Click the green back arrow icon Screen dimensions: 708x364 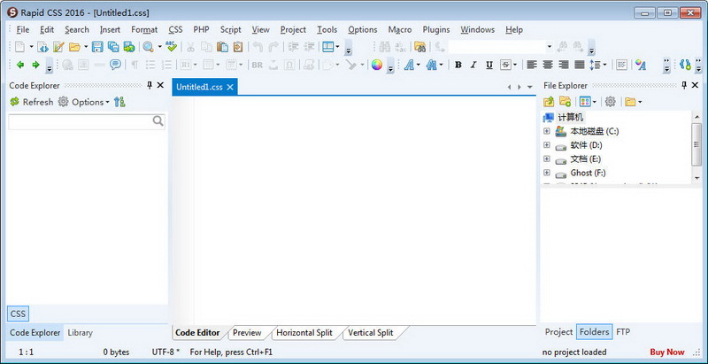(19, 65)
